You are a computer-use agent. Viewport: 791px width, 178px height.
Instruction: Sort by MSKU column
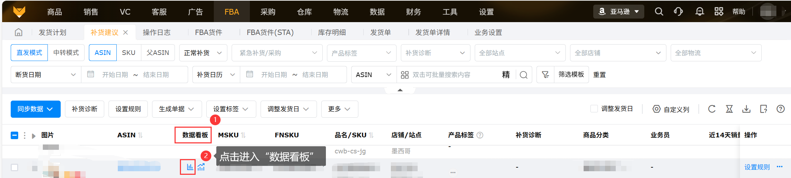[243, 135]
